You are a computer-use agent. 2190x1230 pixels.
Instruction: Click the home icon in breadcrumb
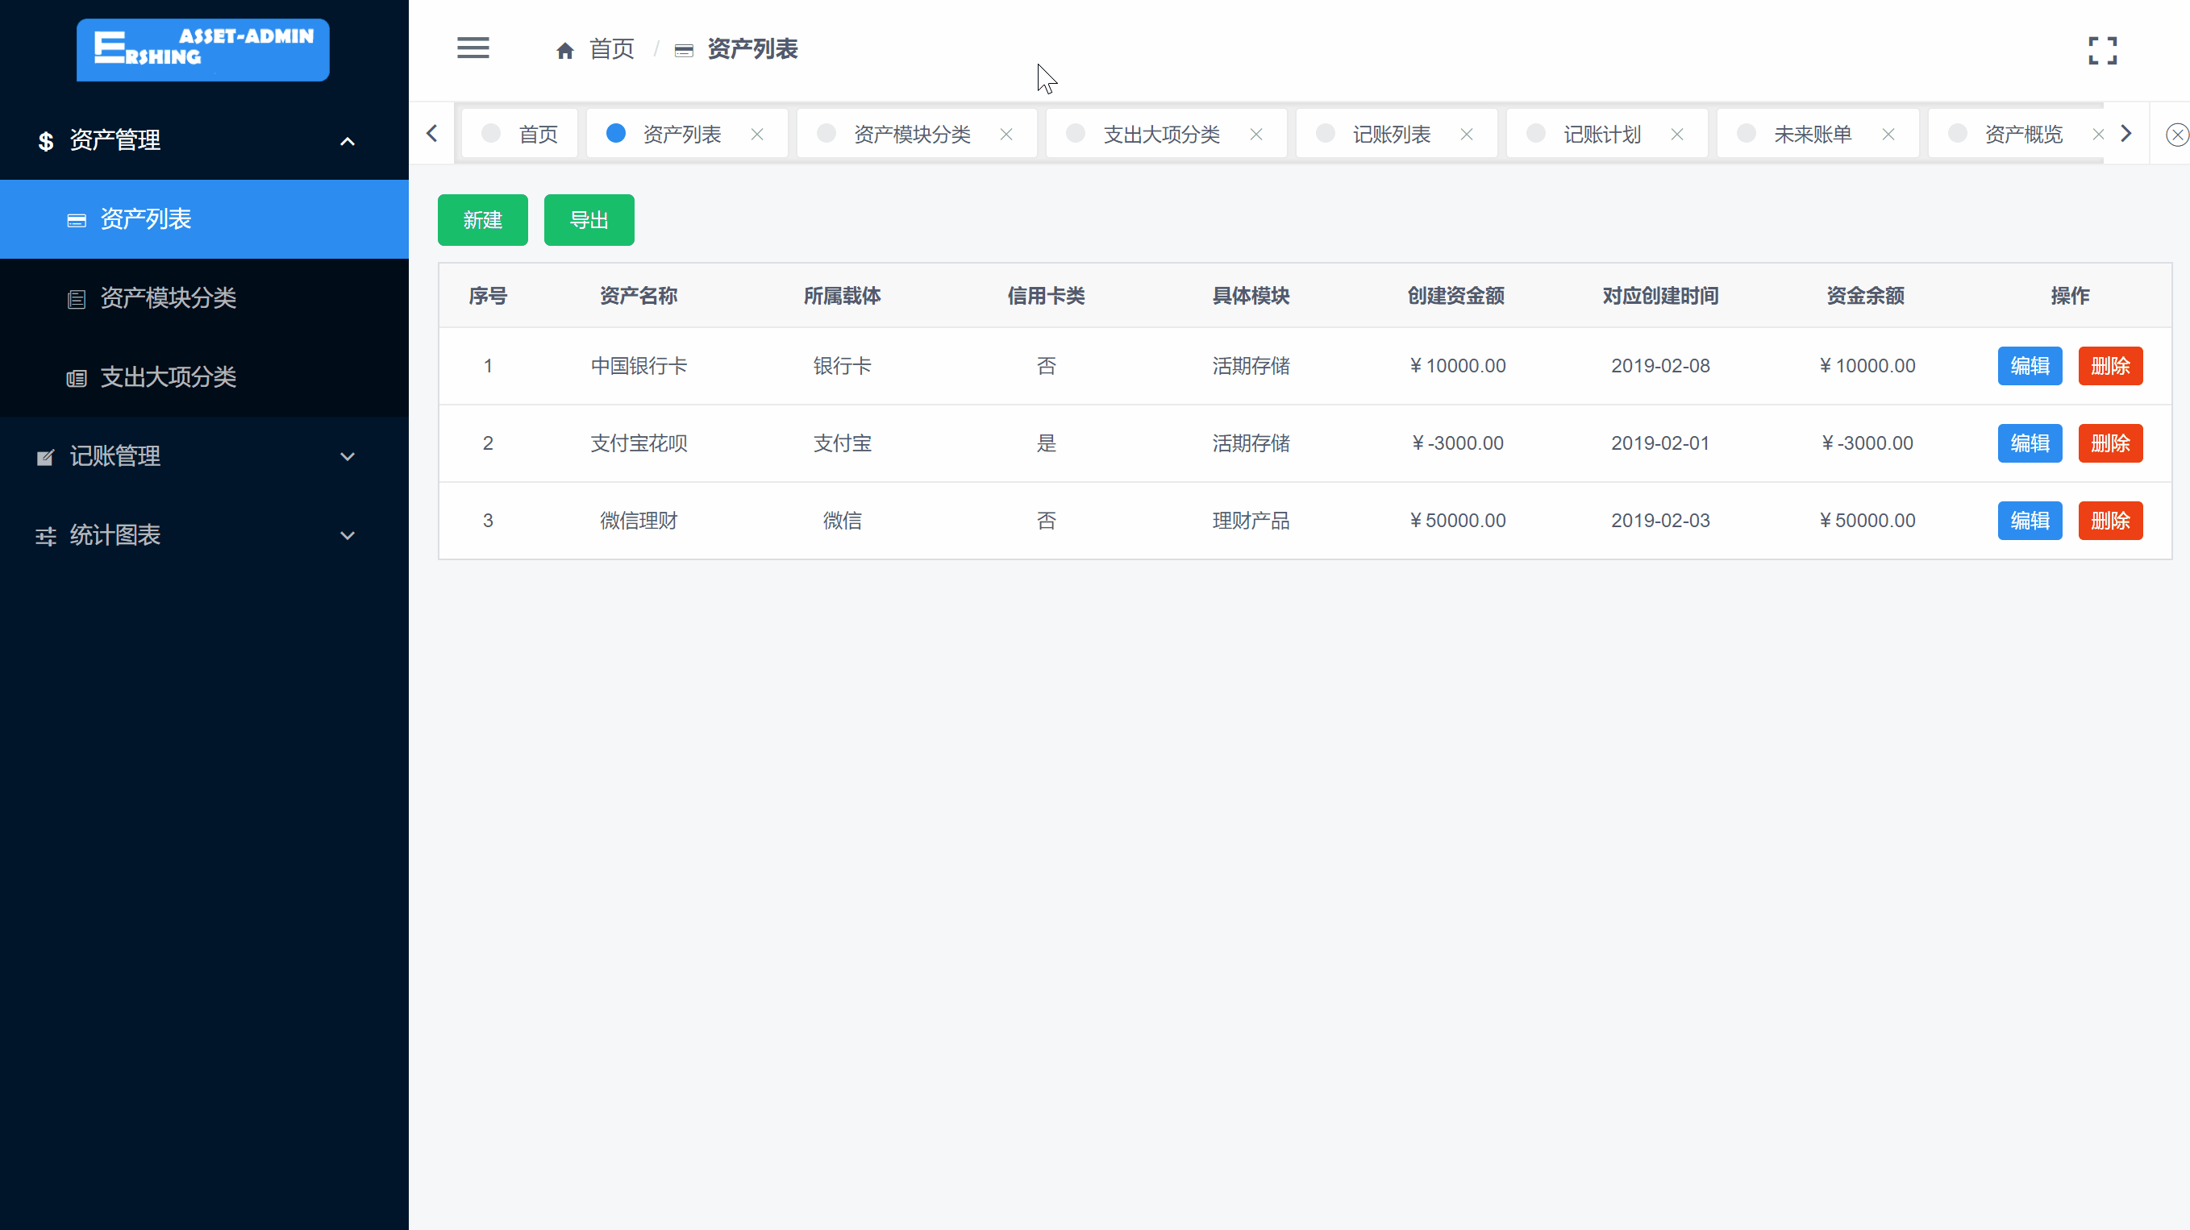[564, 51]
